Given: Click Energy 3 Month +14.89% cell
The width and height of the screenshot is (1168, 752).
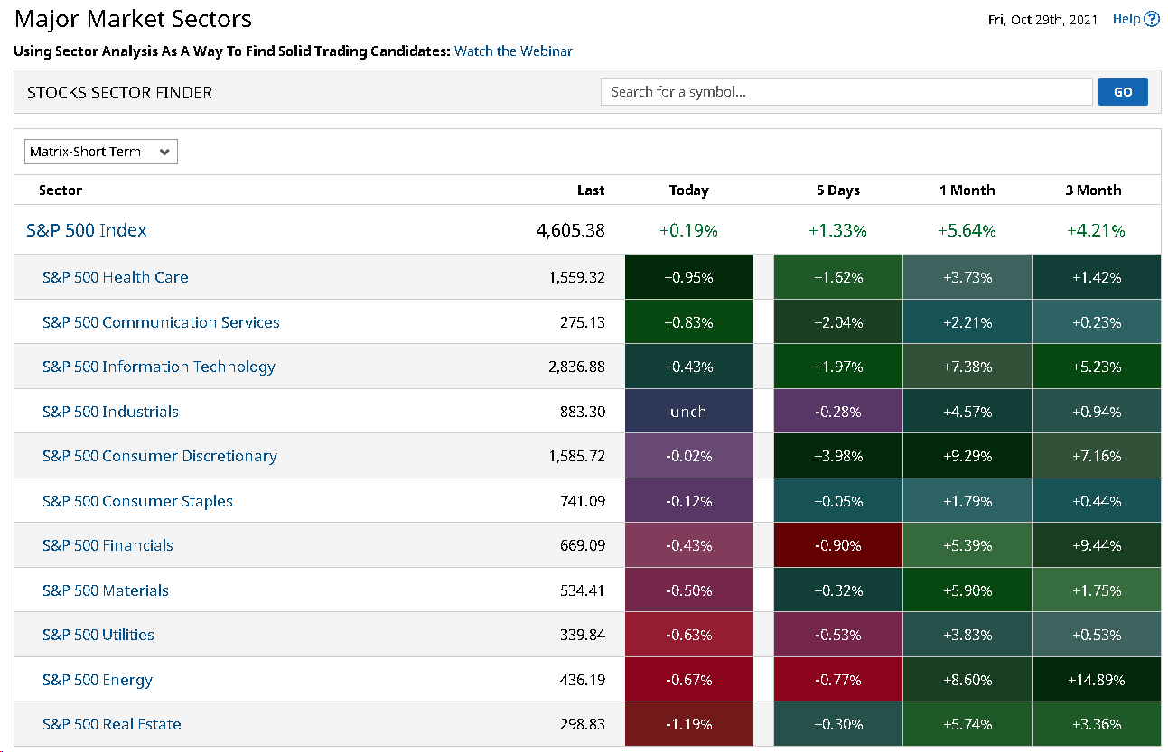Looking at the screenshot, I should coord(1097,680).
